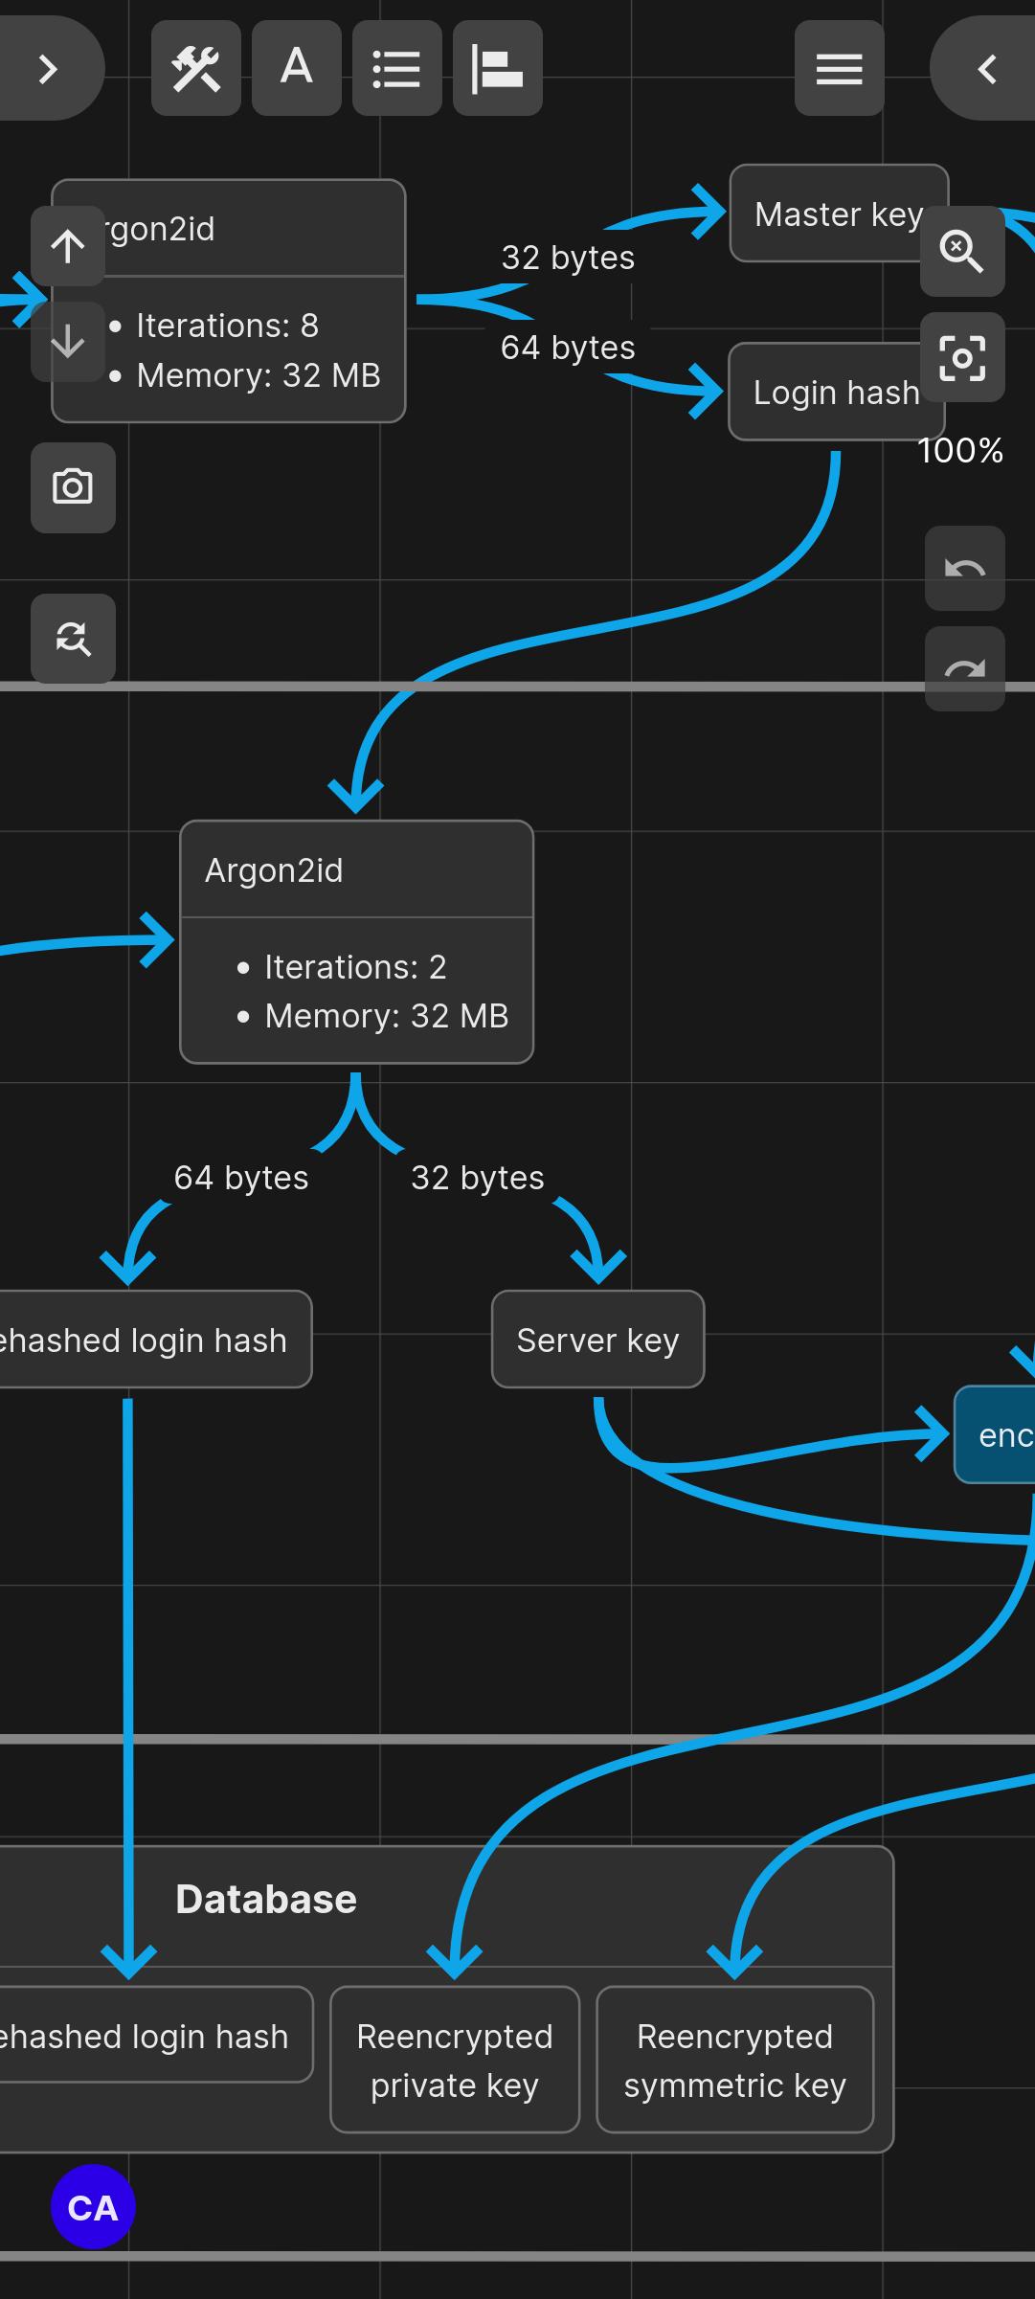Click the down arrow button

68,342
